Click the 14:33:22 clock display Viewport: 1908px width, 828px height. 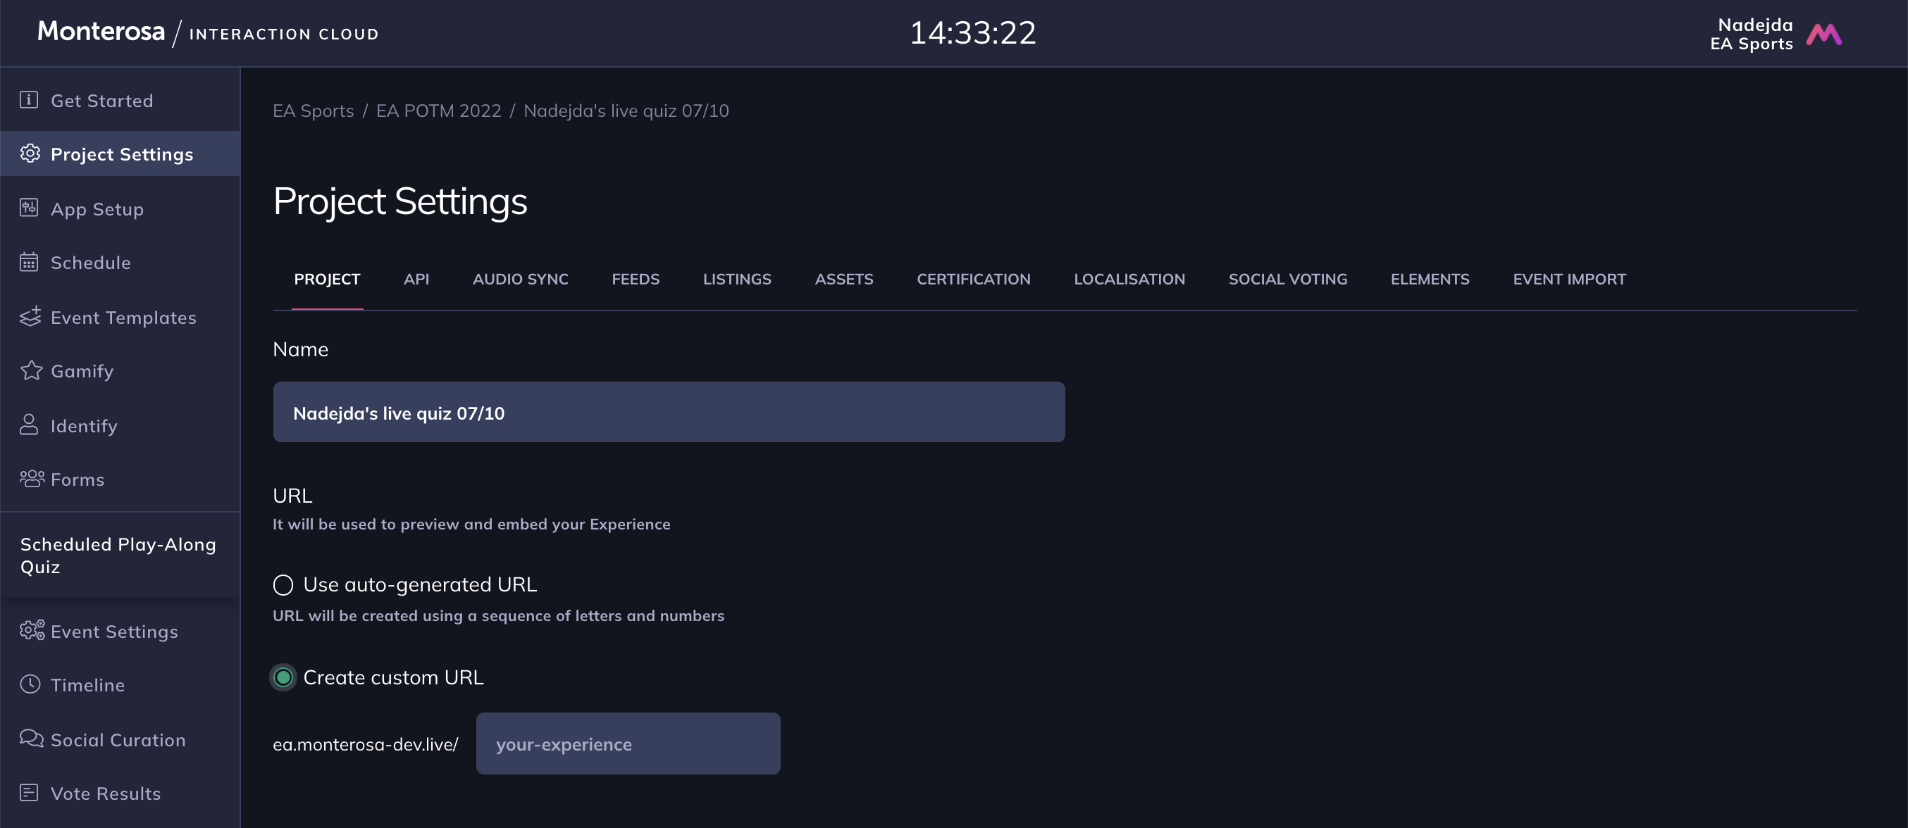coord(972,32)
